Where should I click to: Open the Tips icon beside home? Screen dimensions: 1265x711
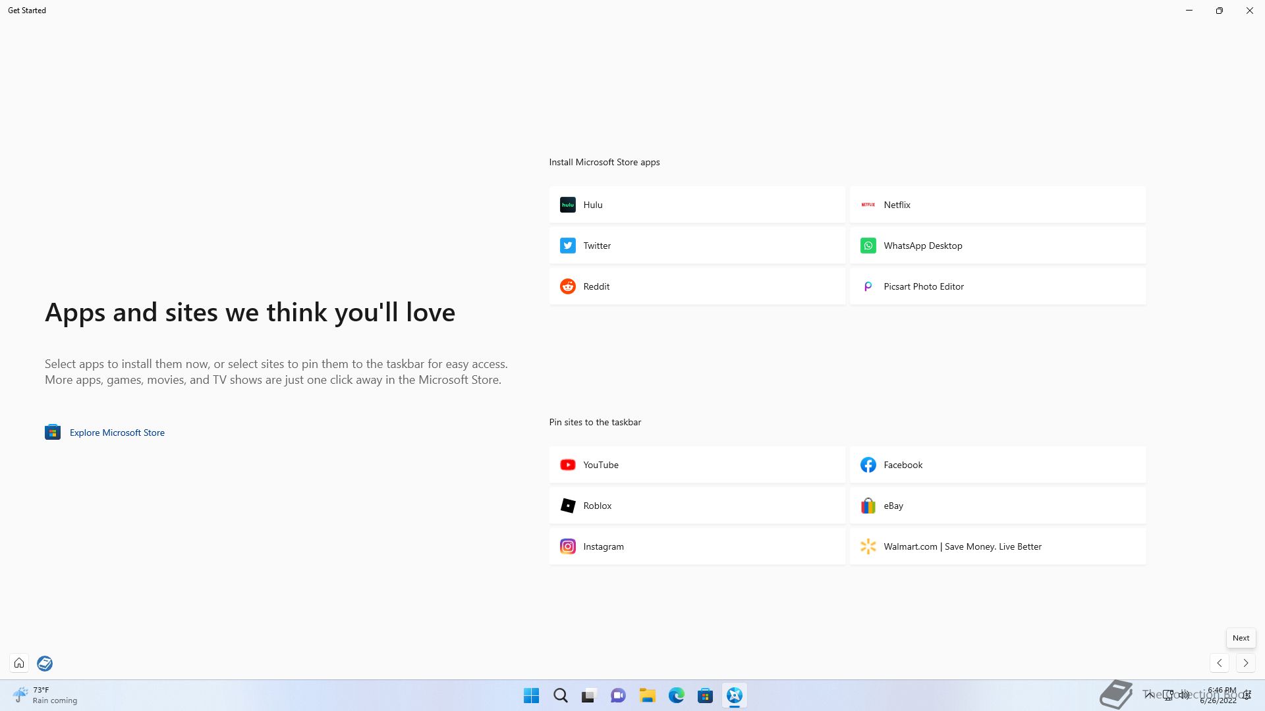(45, 663)
